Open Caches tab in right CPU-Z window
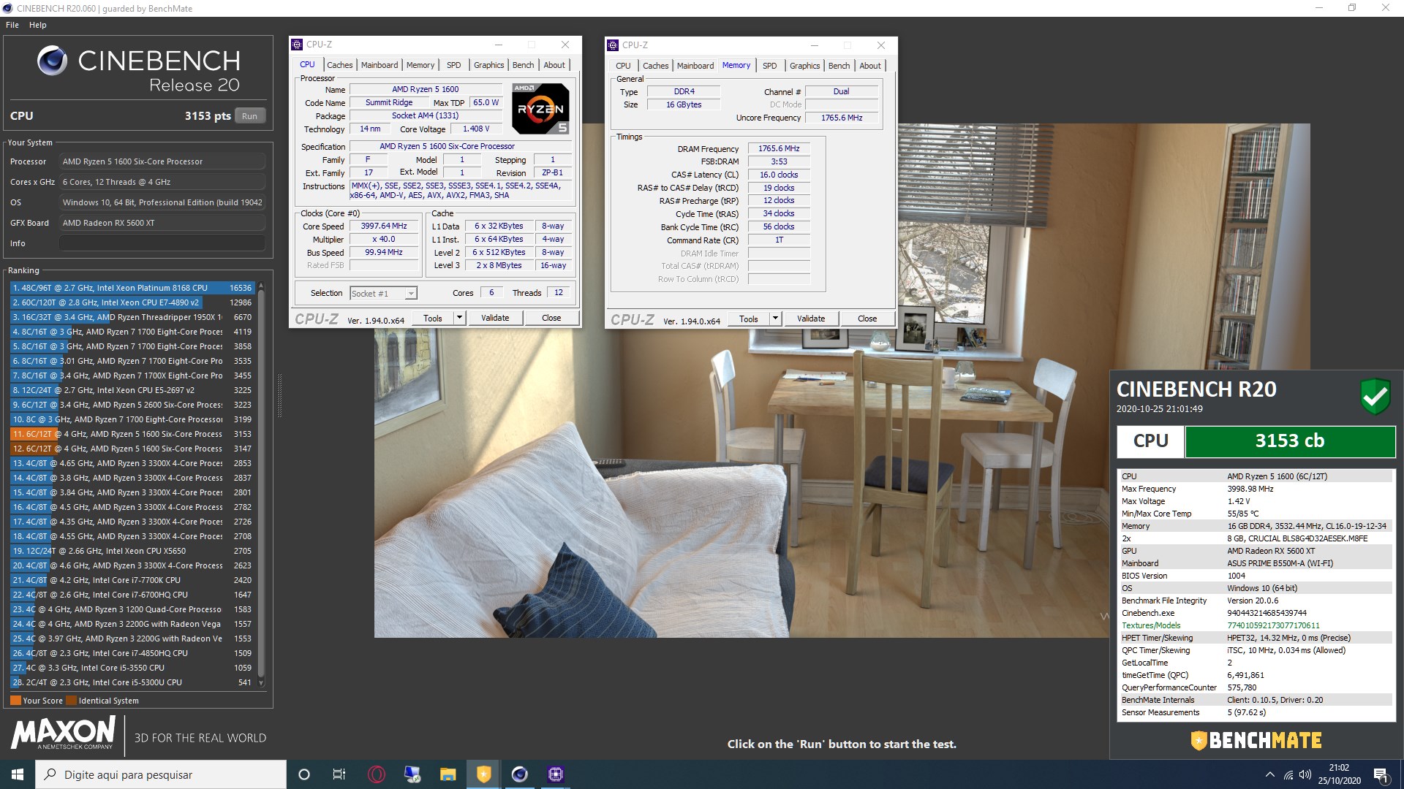This screenshot has width=1404, height=789. point(655,66)
